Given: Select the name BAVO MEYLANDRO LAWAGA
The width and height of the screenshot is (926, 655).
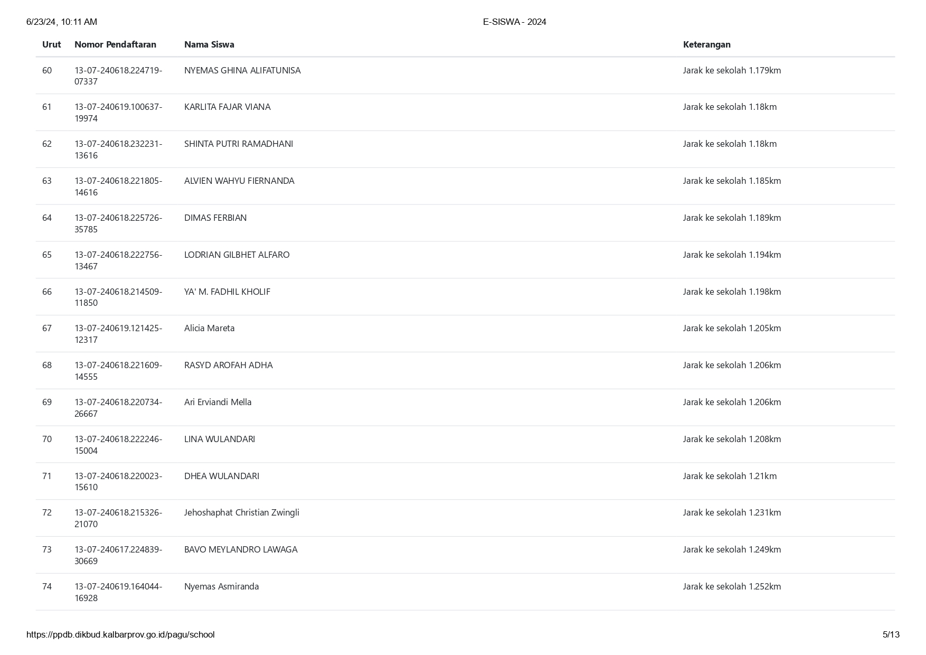Looking at the screenshot, I should pyautogui.click(x=241, y=549).
